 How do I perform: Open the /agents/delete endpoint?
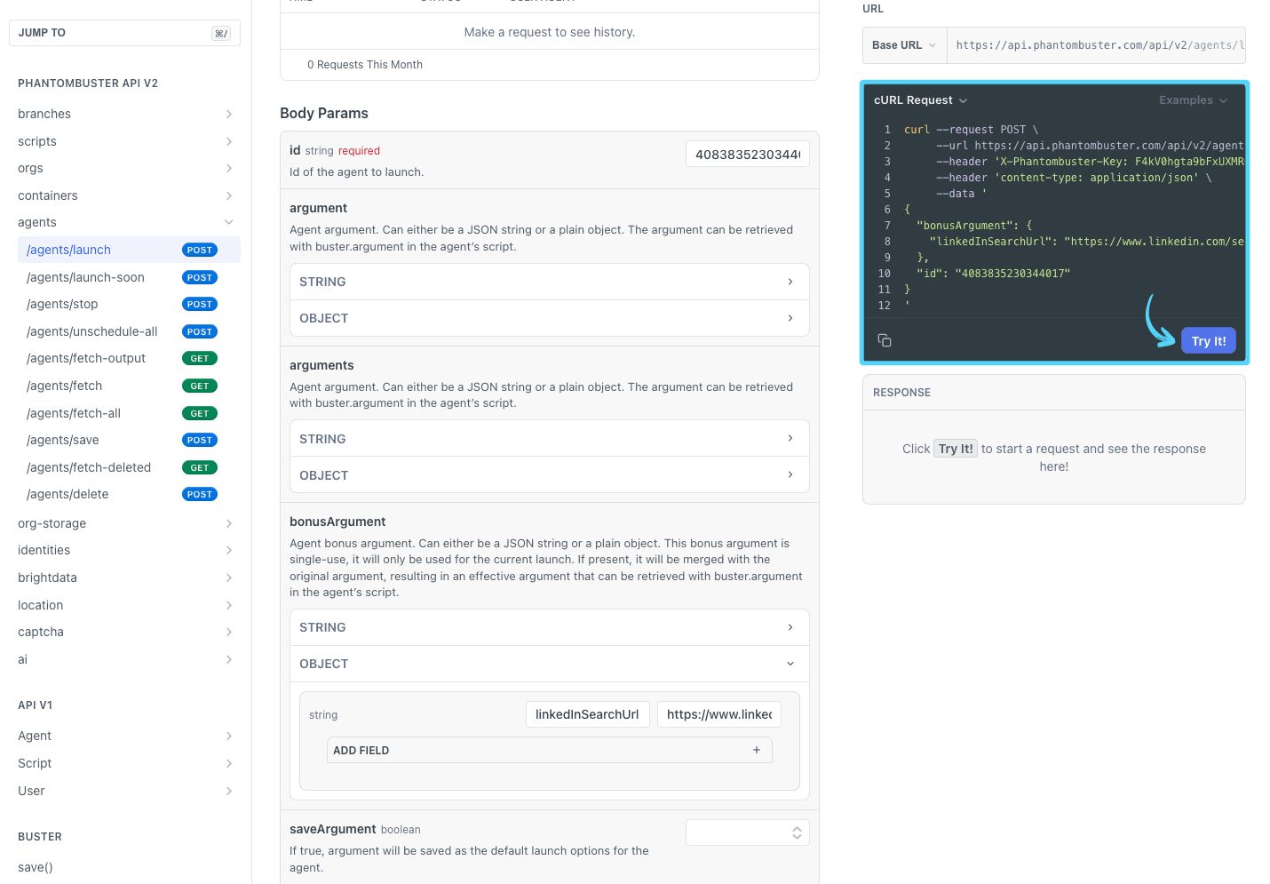pyautogui.click(x=129, y=494)
